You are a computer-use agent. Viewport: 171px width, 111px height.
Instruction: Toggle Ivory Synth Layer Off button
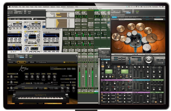coord(70,76)
